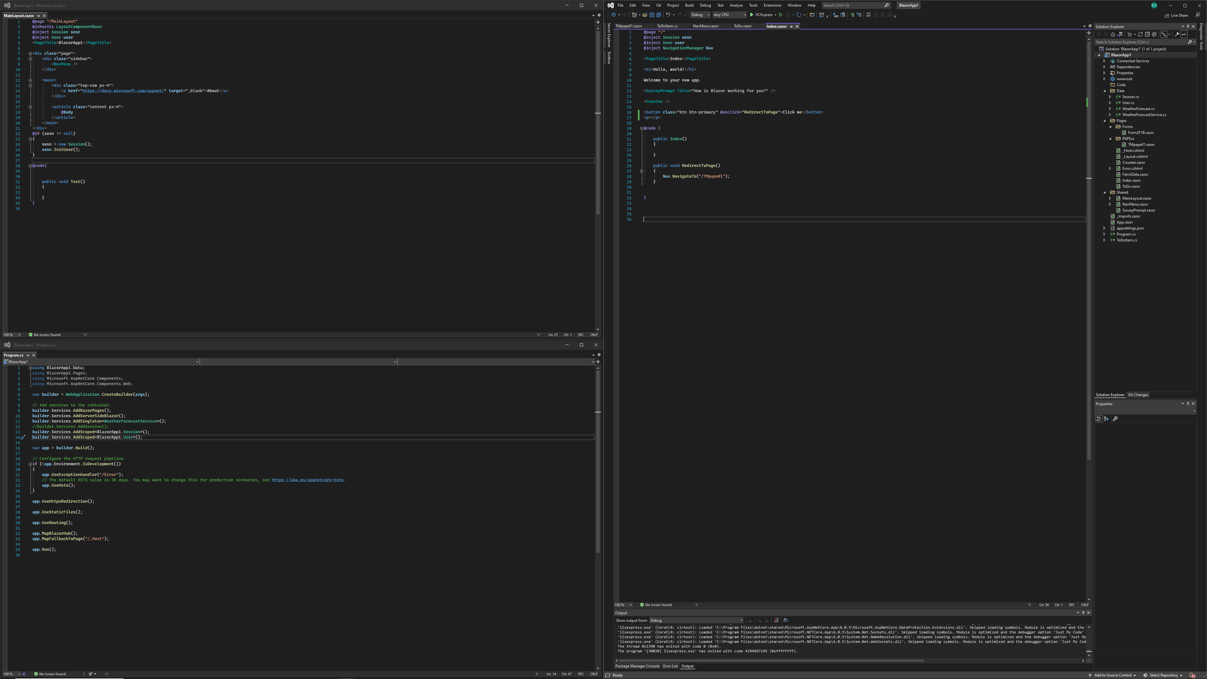This screenshot has height=679, width=1207.
Task: Collapse All in Solution Explorer toolbar
Action: coord(1148,35)
